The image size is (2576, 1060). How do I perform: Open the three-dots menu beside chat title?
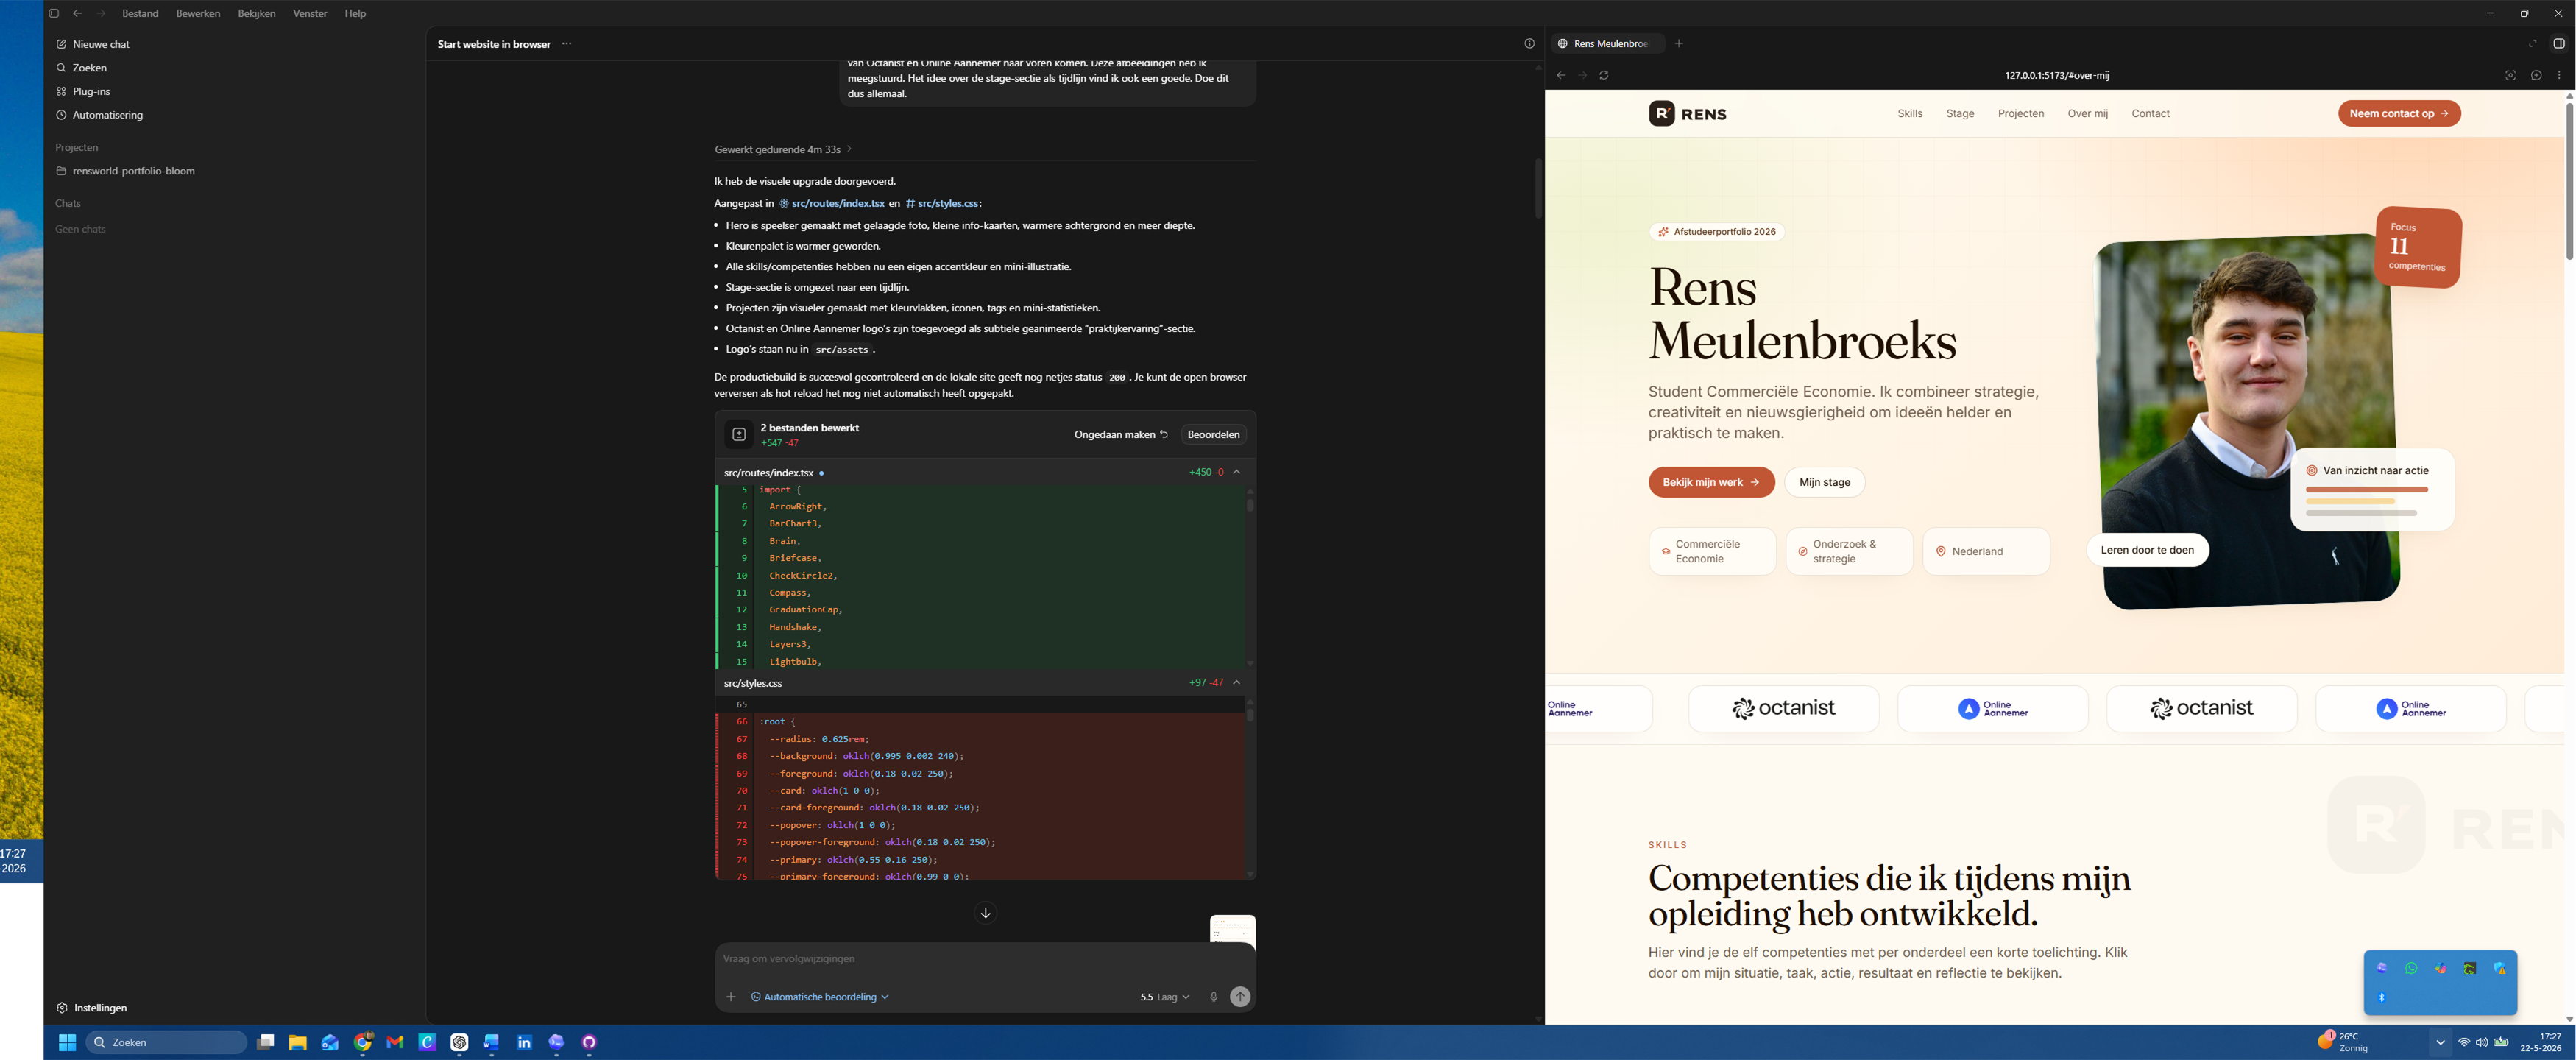pos(567,44)
